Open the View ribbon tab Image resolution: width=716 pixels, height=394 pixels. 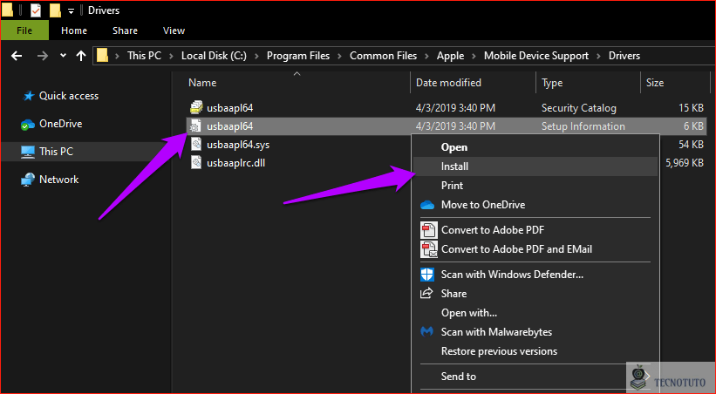[x=174, y=31]
